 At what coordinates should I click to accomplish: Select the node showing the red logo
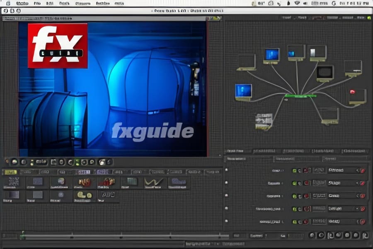[357, 97]
